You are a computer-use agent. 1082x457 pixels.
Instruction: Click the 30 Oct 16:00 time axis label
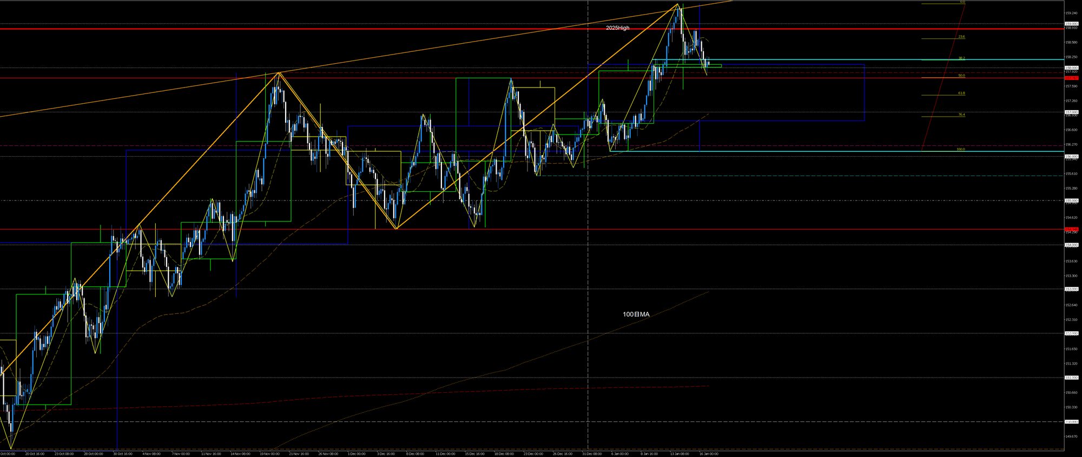click(x=123, y=454)
